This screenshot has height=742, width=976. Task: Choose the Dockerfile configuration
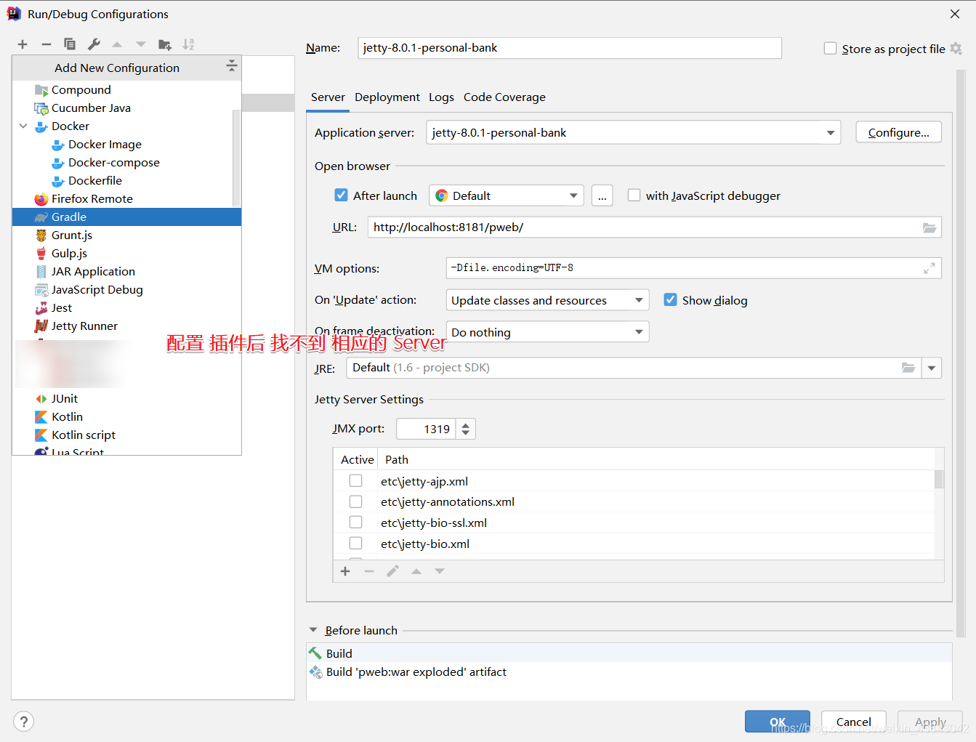tap(126, 181)
